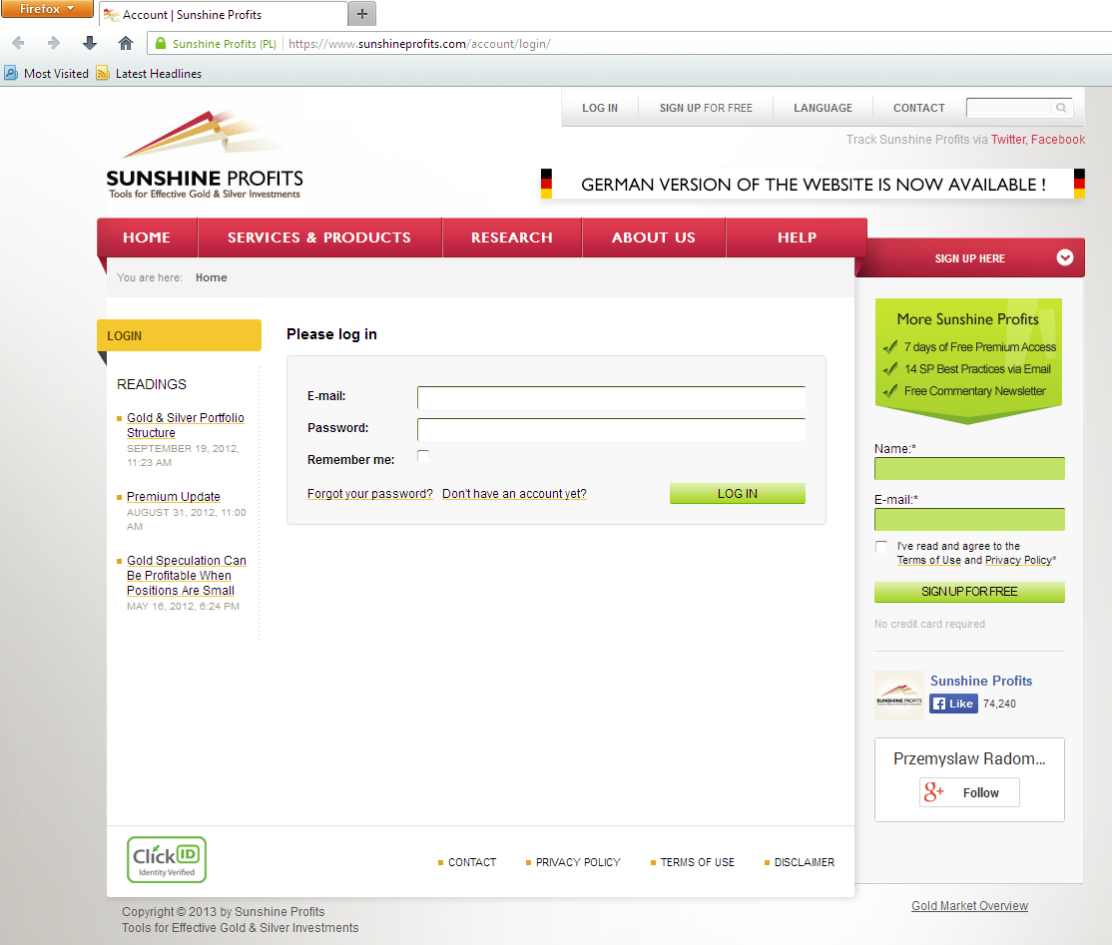Viewport: 1112px width, 945px height.
Task: Open Gold Speculation Can Be Profitable article
Action: click(186, 575)
